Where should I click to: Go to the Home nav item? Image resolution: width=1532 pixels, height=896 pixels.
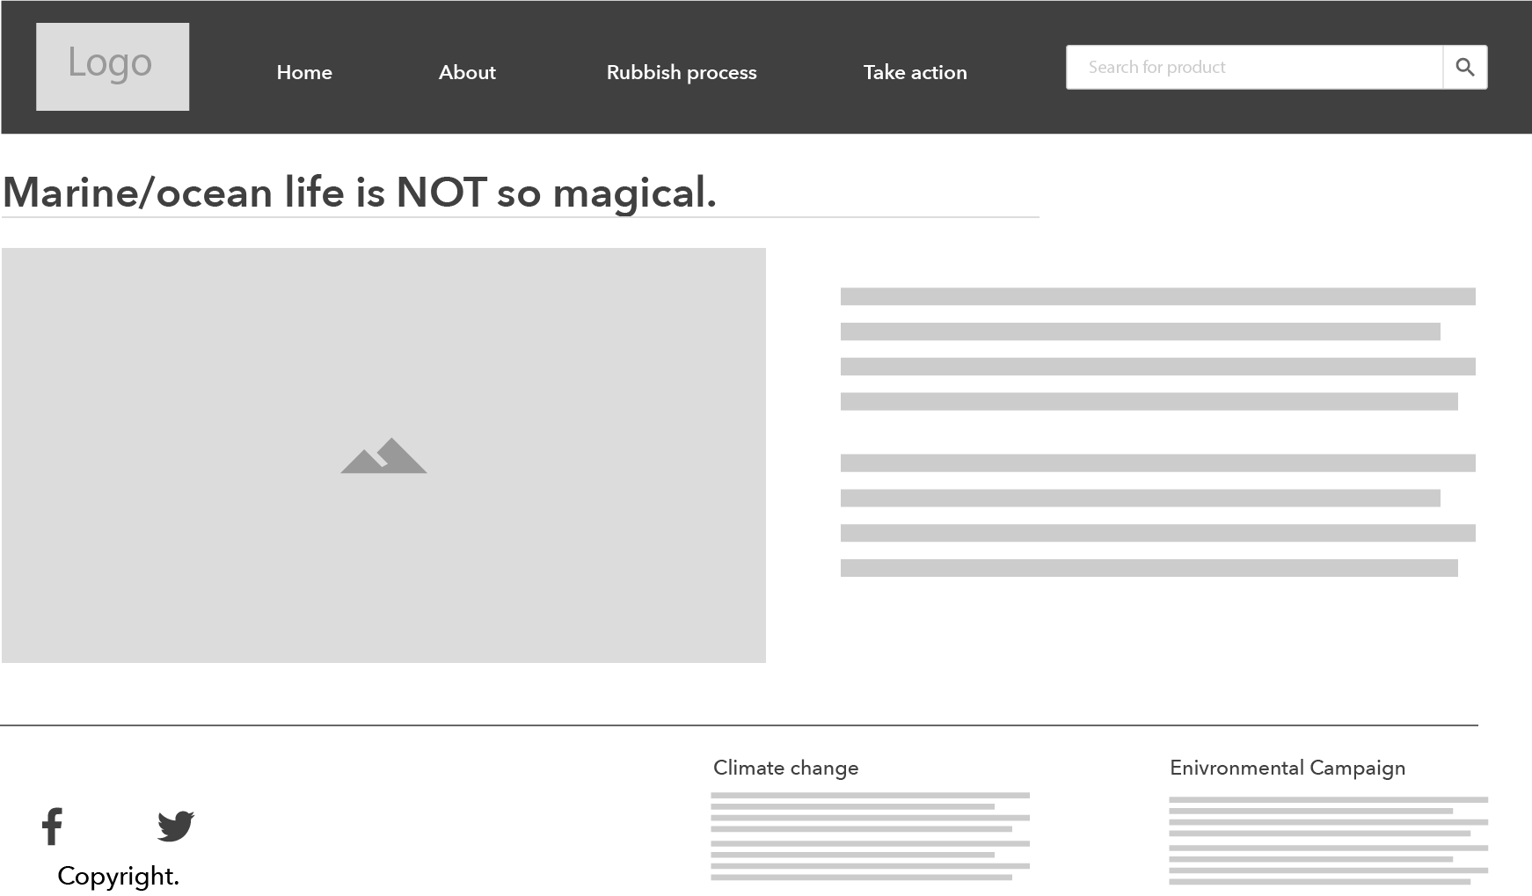[304, 72]
